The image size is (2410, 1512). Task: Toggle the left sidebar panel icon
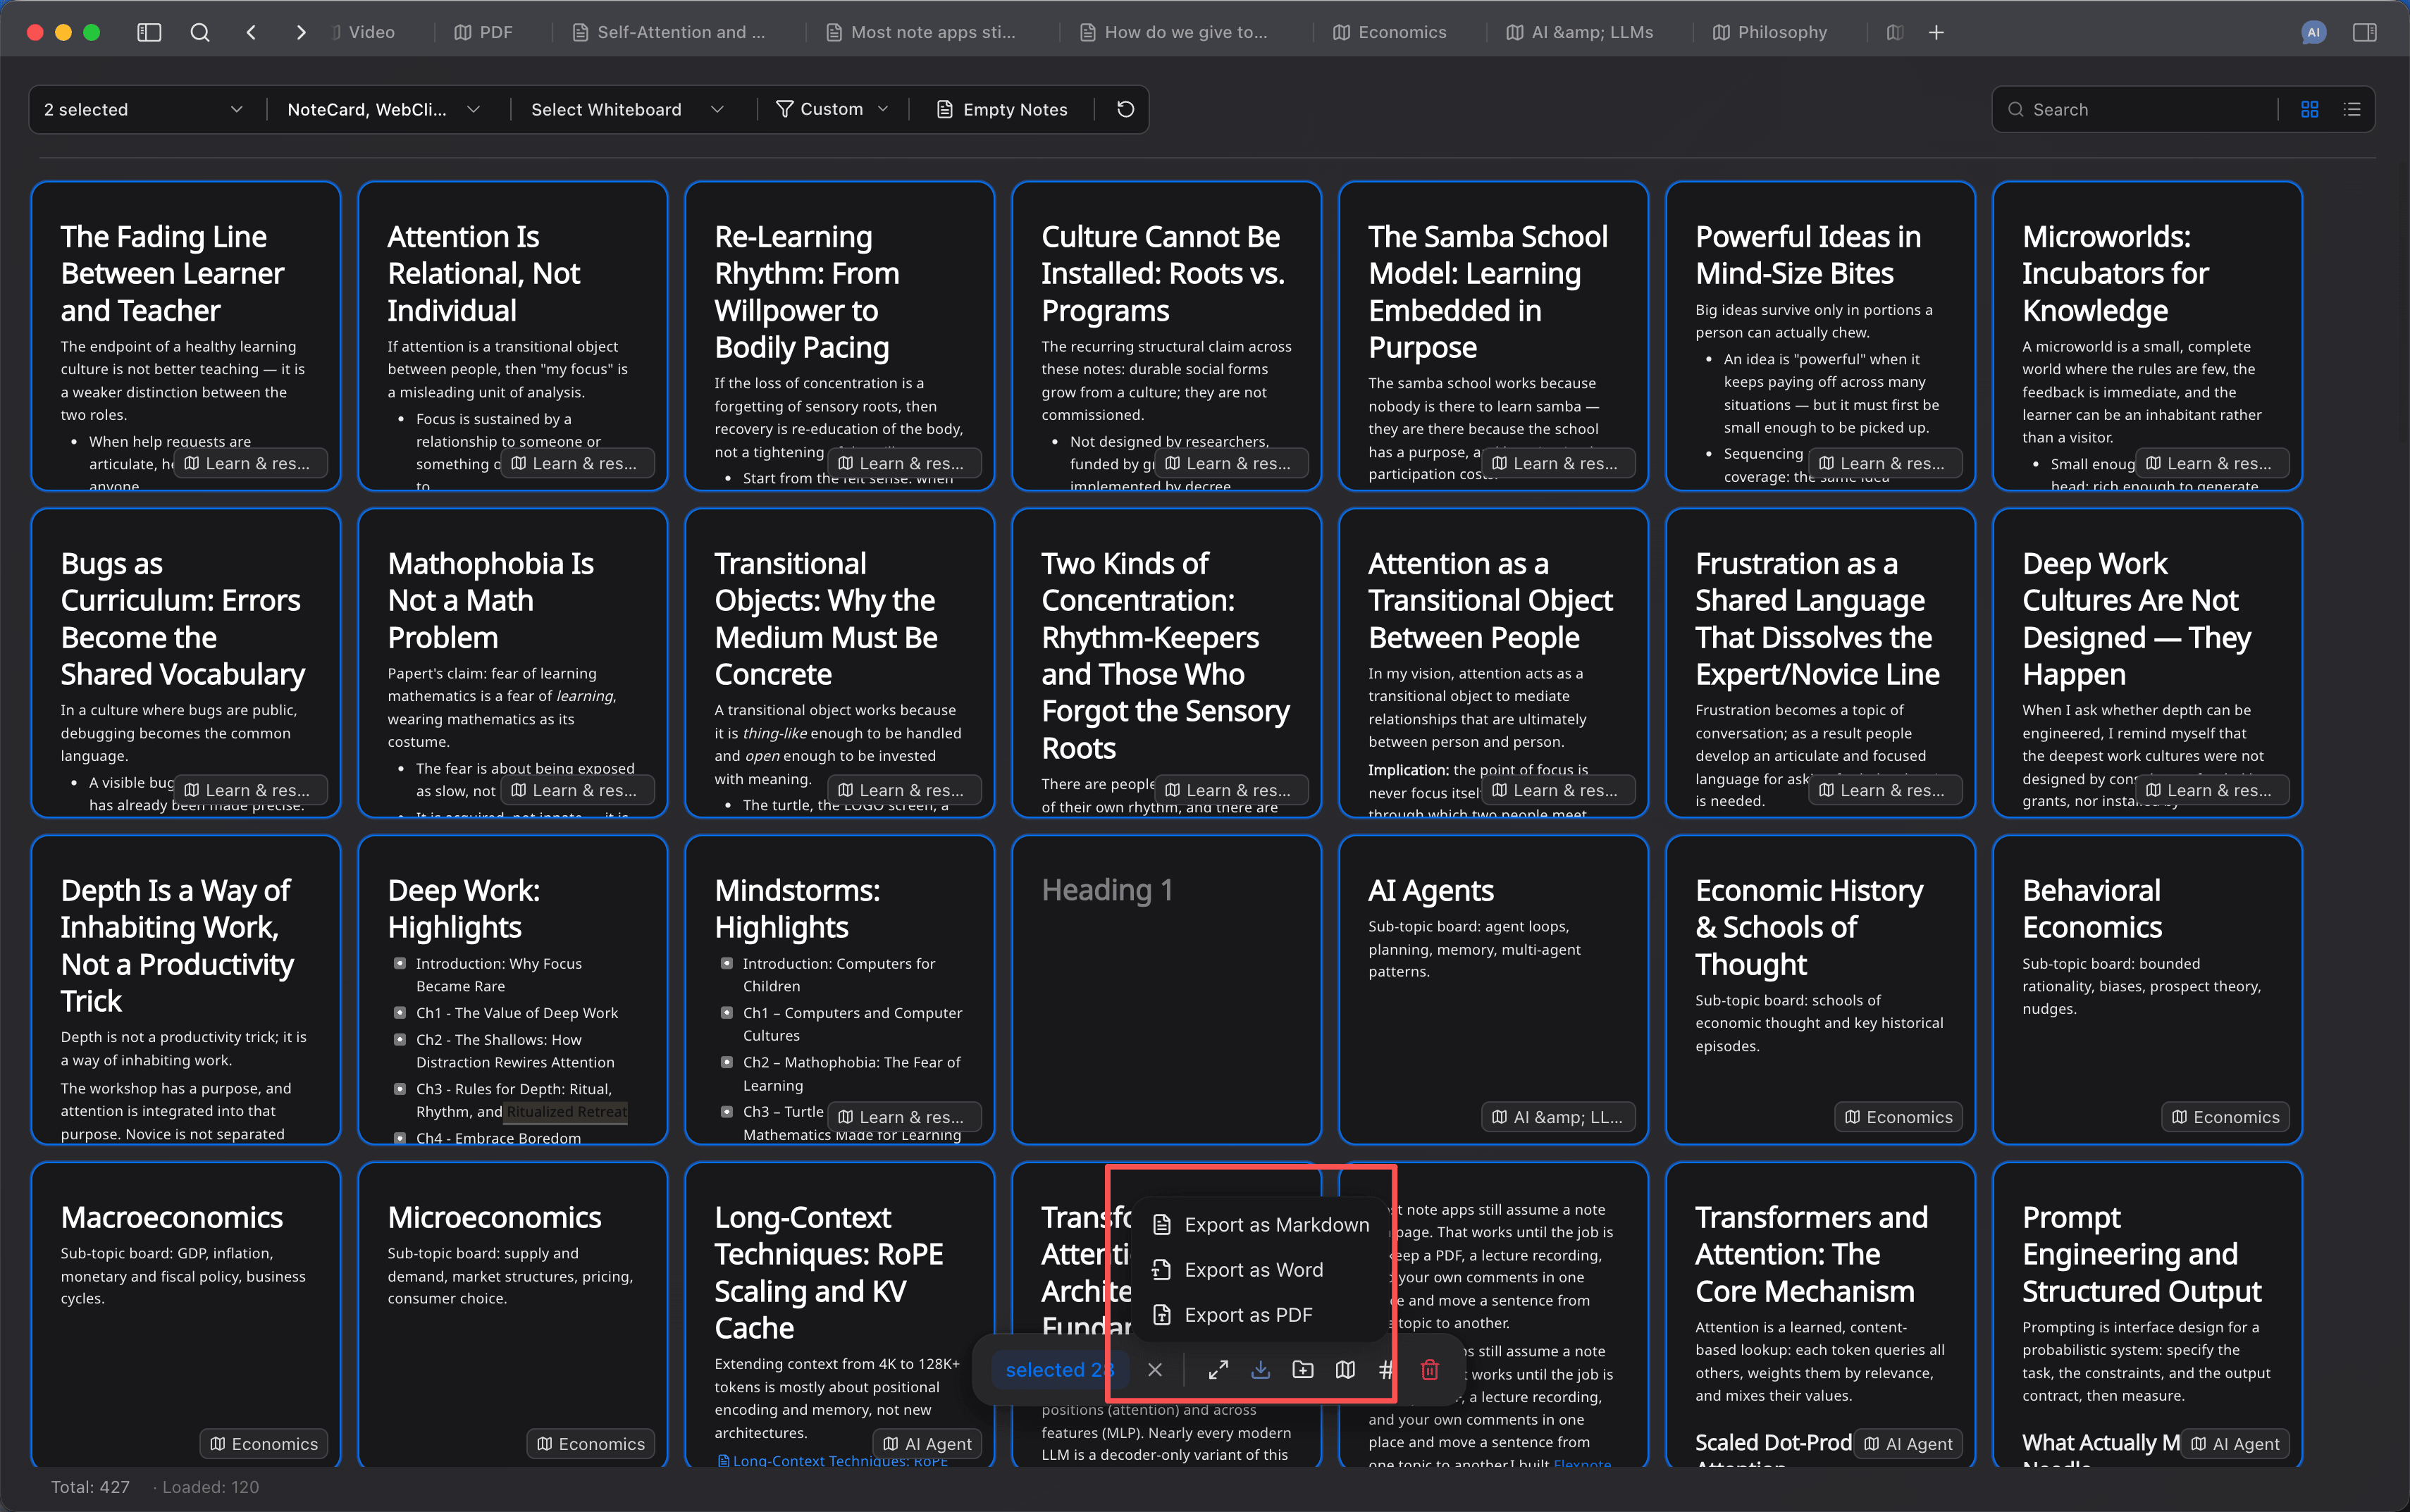[149, 32]
